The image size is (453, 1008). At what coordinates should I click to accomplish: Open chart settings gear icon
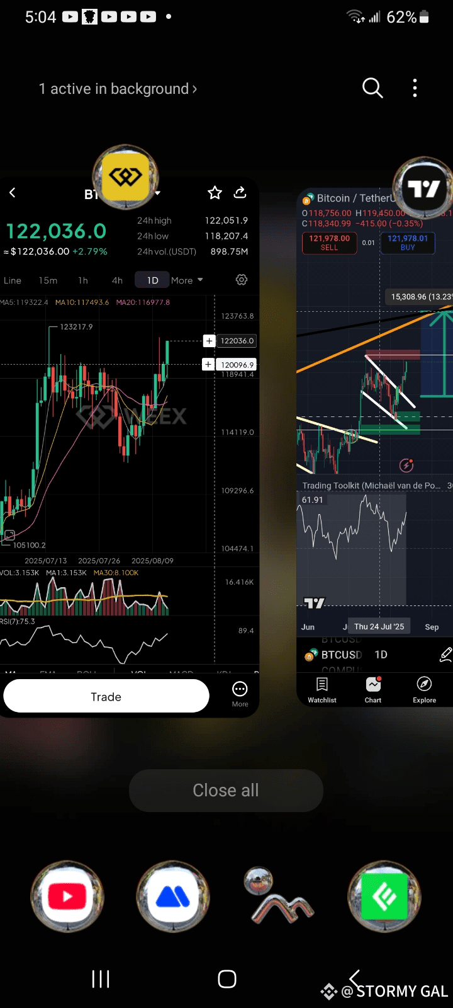click(242, 280)
